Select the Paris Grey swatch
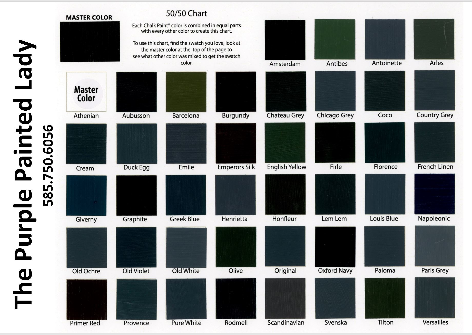 [x=435, y=246]
